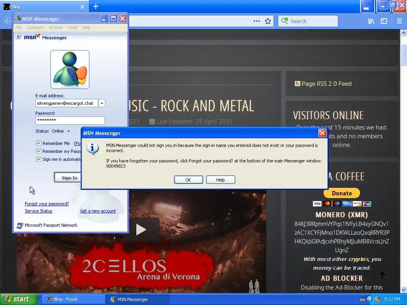The image size is (407, 305).
Task: Open the Help menu in MSN Messenger
Action: point(86,27)
